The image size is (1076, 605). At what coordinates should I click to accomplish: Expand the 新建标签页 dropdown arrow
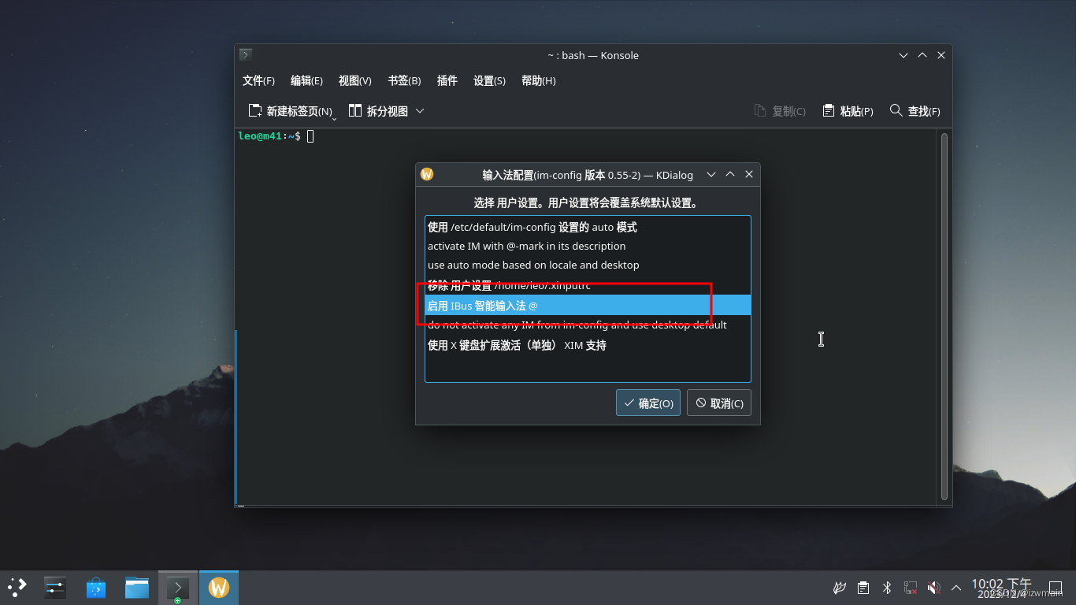pyautogui.click(x=335, y=118)
